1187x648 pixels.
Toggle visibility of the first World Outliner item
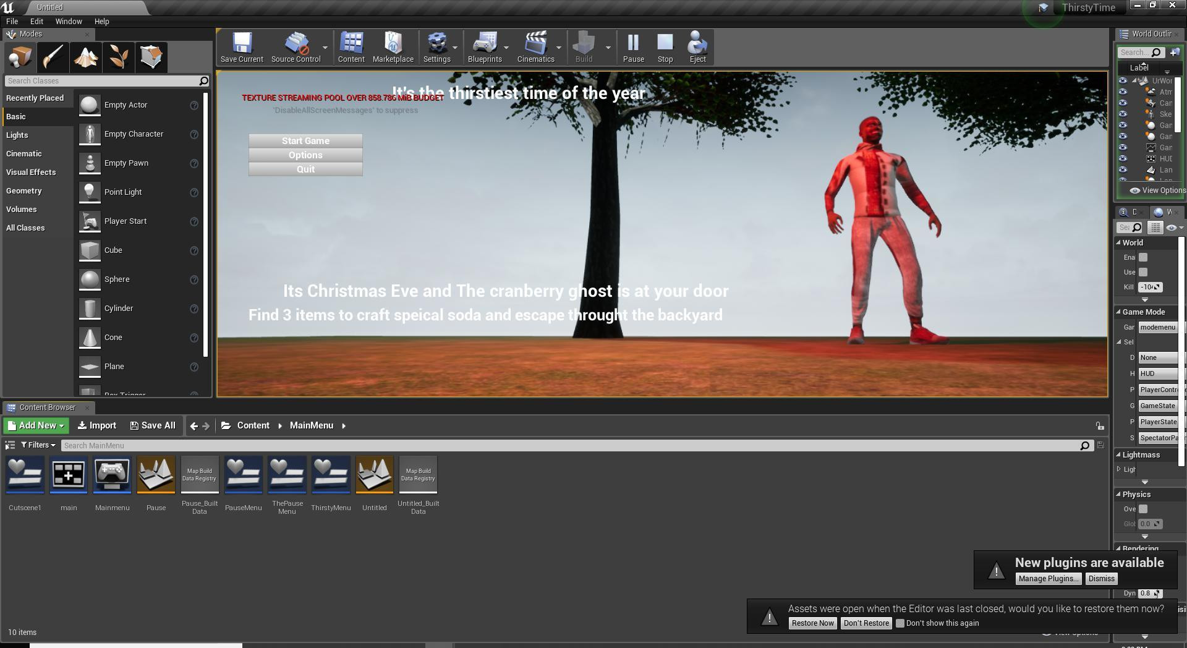click(x=1123, y=81)
